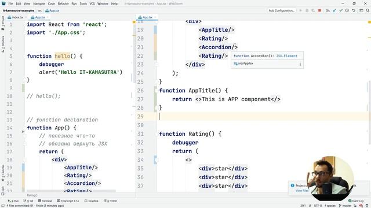This screenshot has height=208, width=371.
Task: Click more options in Accordion tooltip popup
Action: pyautogui.click(x=300, y=64)
